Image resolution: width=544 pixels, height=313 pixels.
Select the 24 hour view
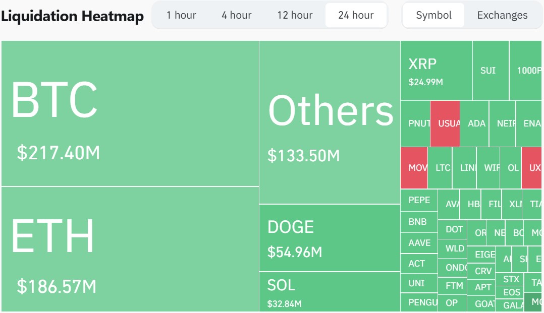356,15
